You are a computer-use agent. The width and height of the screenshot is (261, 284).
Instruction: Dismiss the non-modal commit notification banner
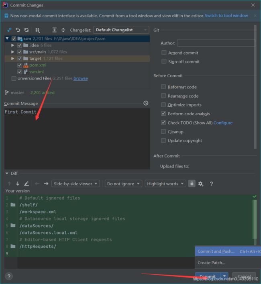coord(255,16)
